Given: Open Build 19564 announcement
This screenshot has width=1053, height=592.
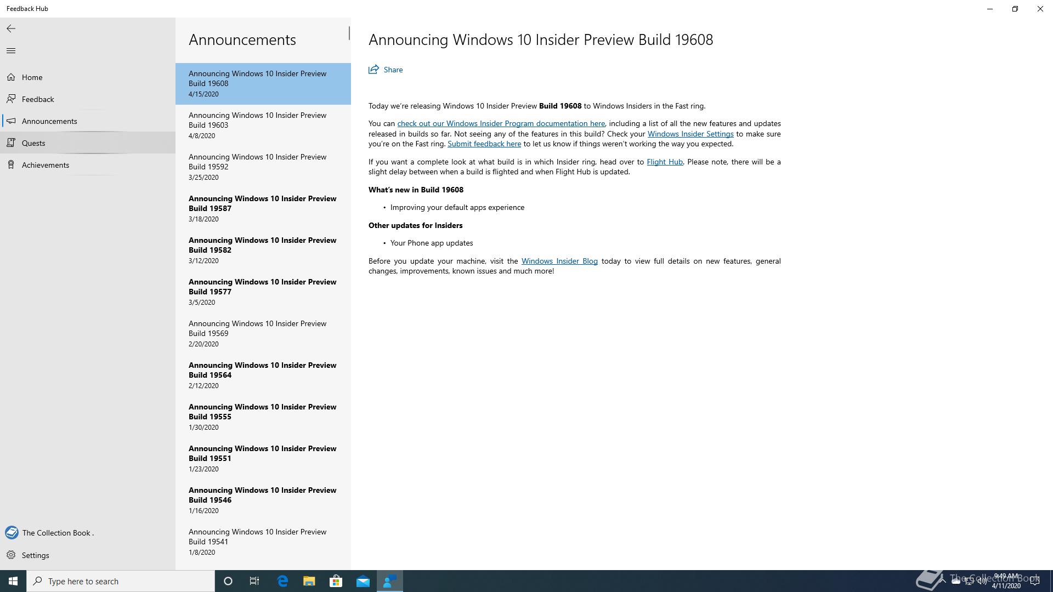Looking at the screenshot, I should tap(263, 375).
